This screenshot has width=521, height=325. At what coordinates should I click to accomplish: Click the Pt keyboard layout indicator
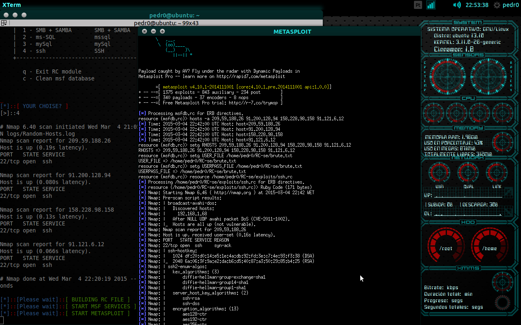tap(418, 5)
